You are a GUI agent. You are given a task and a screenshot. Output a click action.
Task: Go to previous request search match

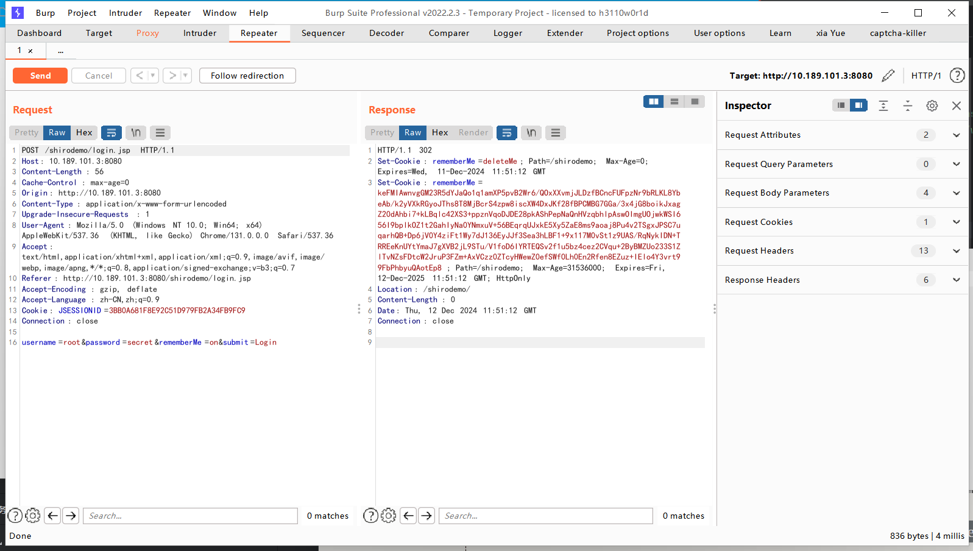pos(53,516)
